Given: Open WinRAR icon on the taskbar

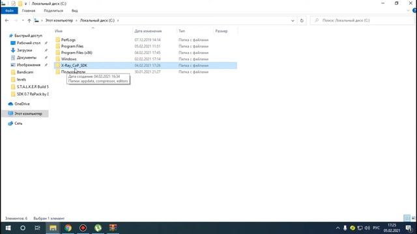Looking at the screenshot, I should pos(113,228).
